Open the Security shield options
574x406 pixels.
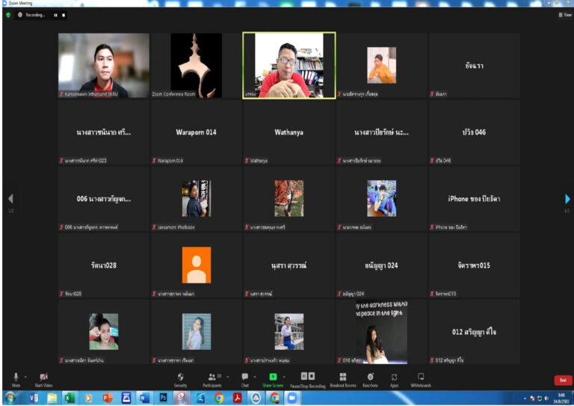[180, 378]
